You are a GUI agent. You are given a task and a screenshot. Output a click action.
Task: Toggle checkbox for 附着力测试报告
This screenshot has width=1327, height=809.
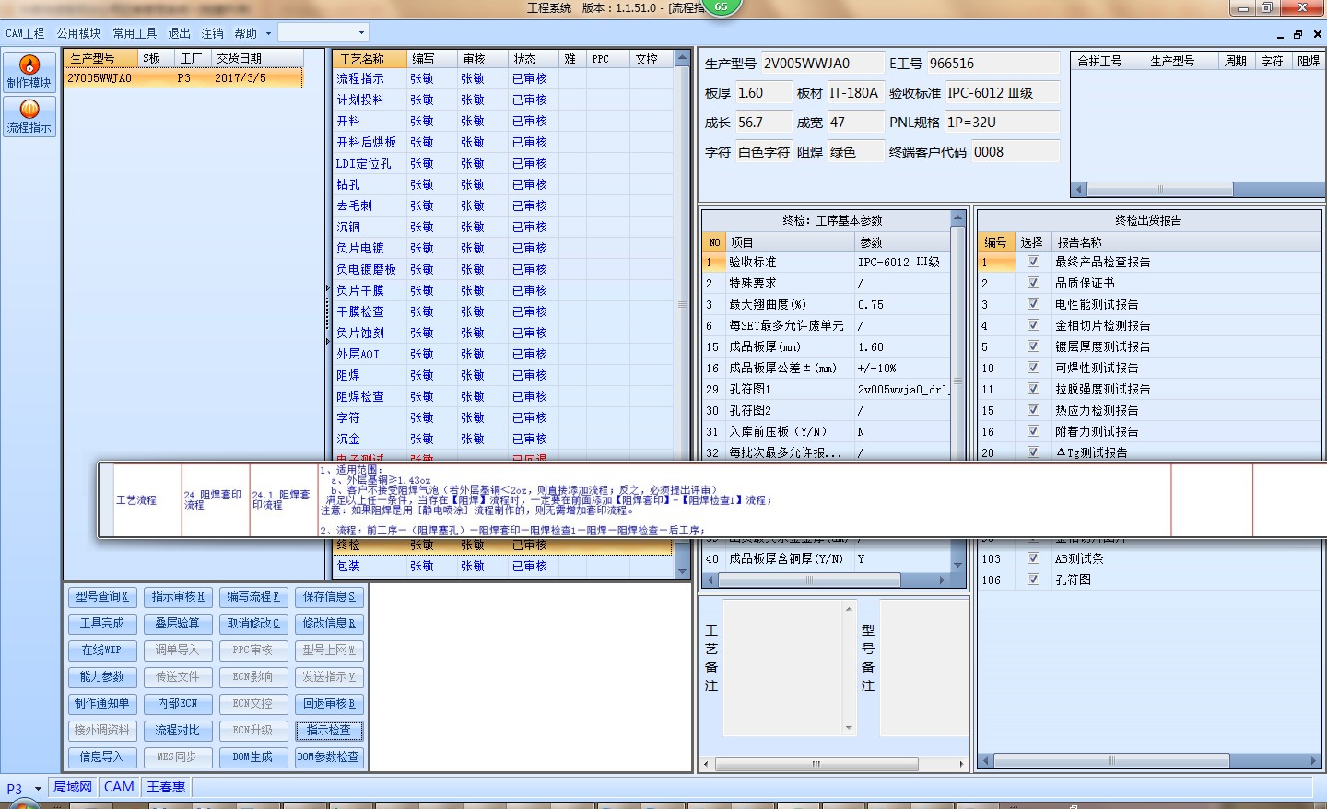click(x=1033, y=431)
